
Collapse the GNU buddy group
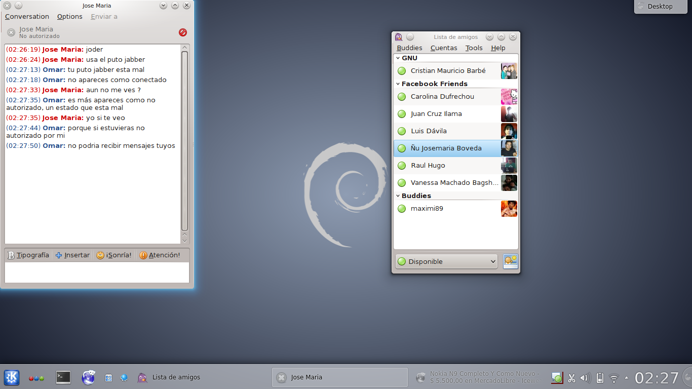point(398,58)
